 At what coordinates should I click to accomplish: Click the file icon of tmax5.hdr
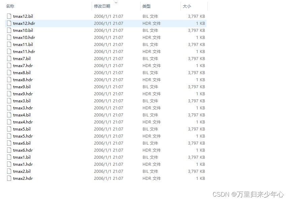point(9,136)
